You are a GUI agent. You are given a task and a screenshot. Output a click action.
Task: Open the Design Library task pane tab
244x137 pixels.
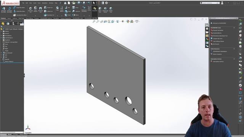(x=207, y=29)
